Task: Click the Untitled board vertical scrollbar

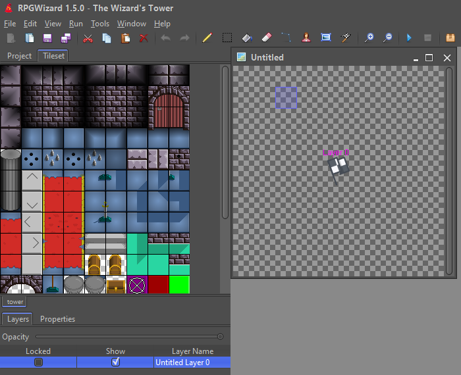Action: click(x=448, y=171)
